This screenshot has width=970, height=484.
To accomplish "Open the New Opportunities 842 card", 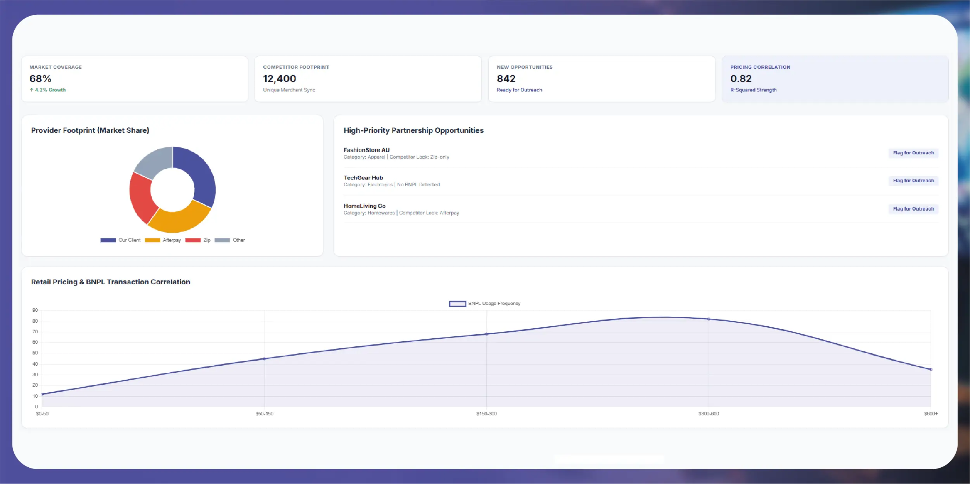I will [602, 79].
